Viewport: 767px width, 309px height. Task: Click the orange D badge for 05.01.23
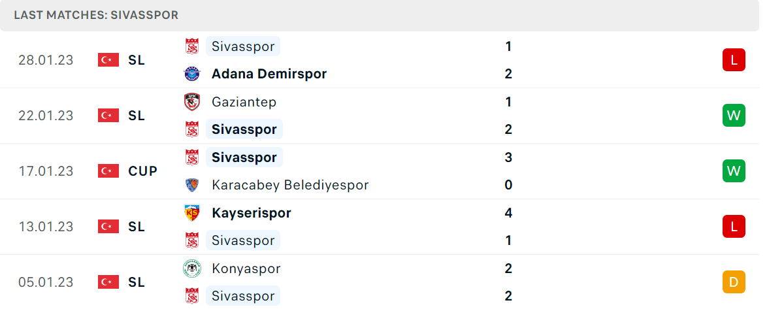coord(734,282)
